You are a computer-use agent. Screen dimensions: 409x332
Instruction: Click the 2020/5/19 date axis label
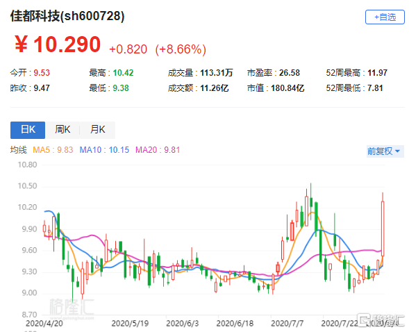[x=130, y=324]
